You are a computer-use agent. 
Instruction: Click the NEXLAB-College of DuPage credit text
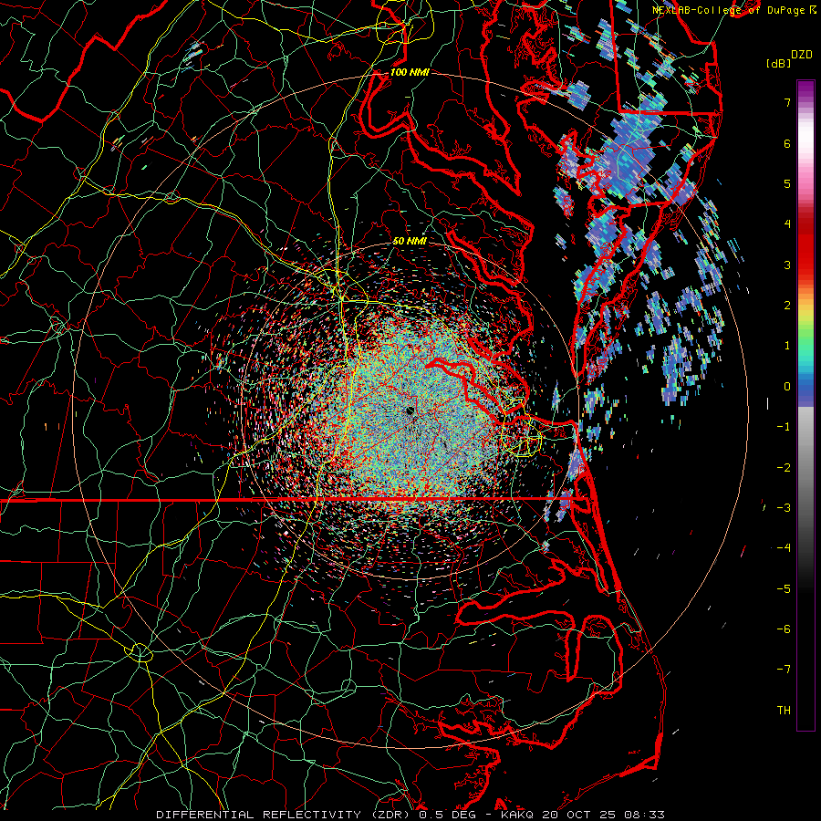pyautogui.click(x=730, y=10)
